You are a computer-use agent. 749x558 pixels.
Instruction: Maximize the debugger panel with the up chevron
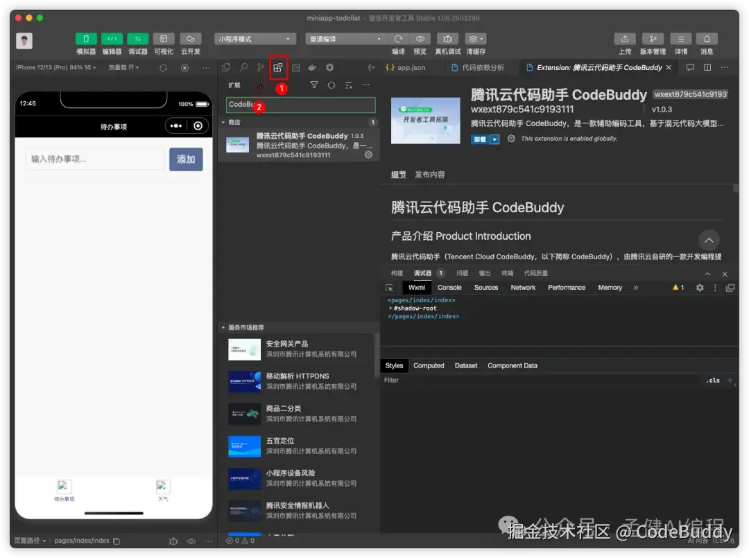(x=707, y=274)
